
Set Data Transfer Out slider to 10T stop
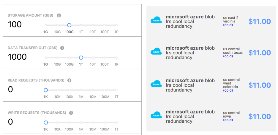[x=93, y=58]
